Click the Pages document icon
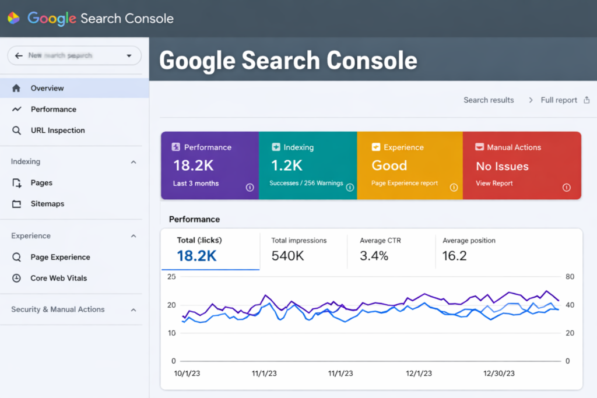 (x=16, y=183)
